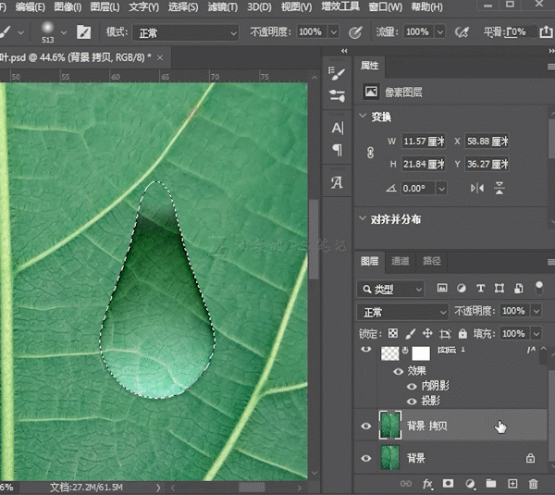Lock transparent pixels icon
Screen dimensions: 555x495
pyautogui.click(x=393, y=333)
